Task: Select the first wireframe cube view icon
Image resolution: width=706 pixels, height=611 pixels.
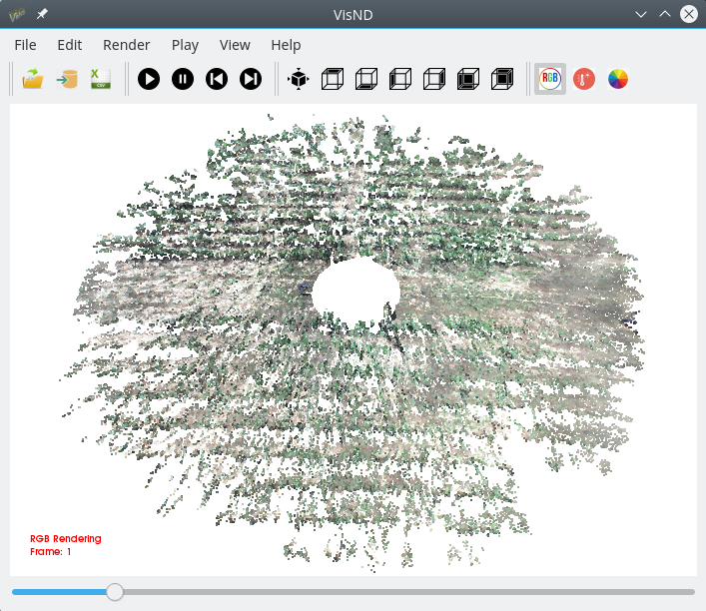Action: coord(333,79)
